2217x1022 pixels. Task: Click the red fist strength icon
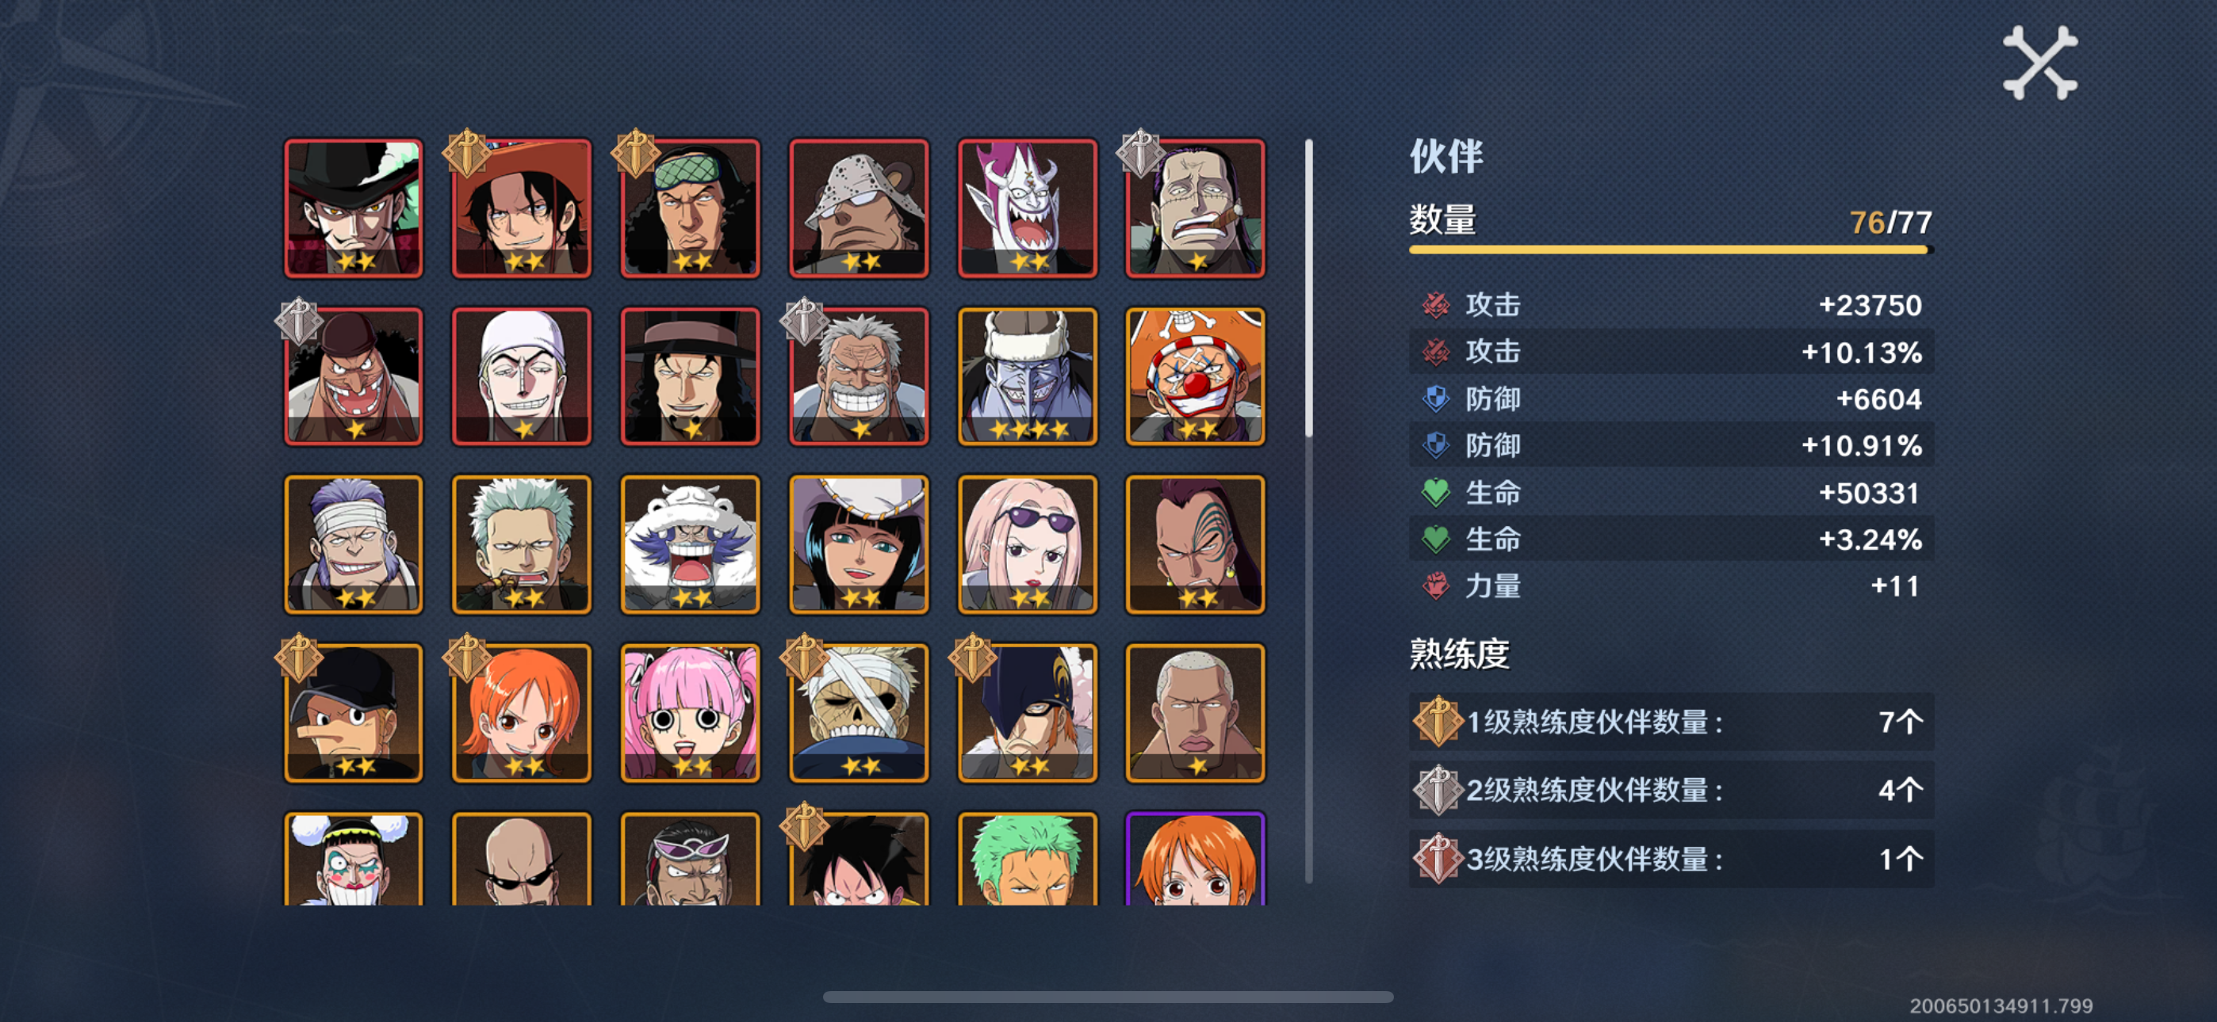1435,585
